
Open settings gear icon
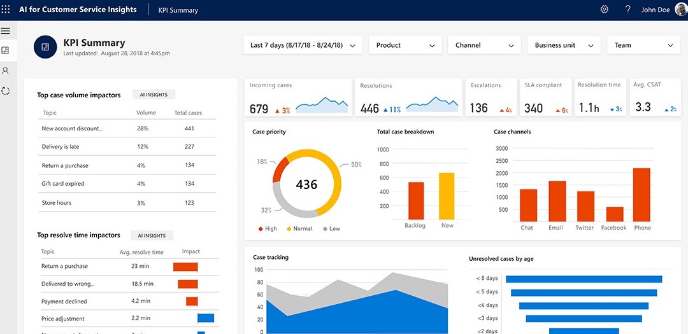[605, 10]
